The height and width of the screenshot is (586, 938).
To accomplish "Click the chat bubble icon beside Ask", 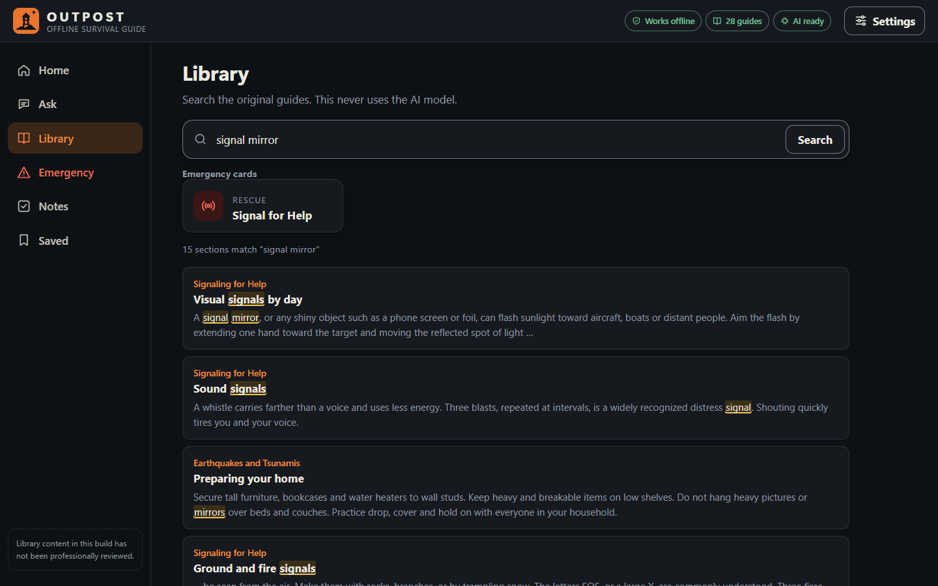I will click(24, 104).
